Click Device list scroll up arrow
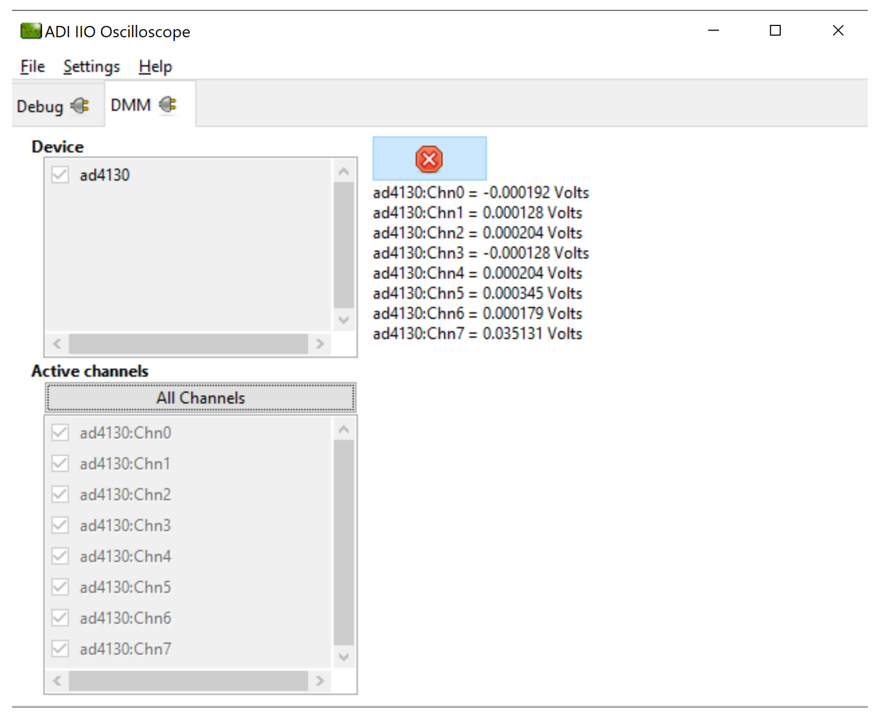Viewport: 886px width, 720px height. pyautogui.click(x=343, y=171)
